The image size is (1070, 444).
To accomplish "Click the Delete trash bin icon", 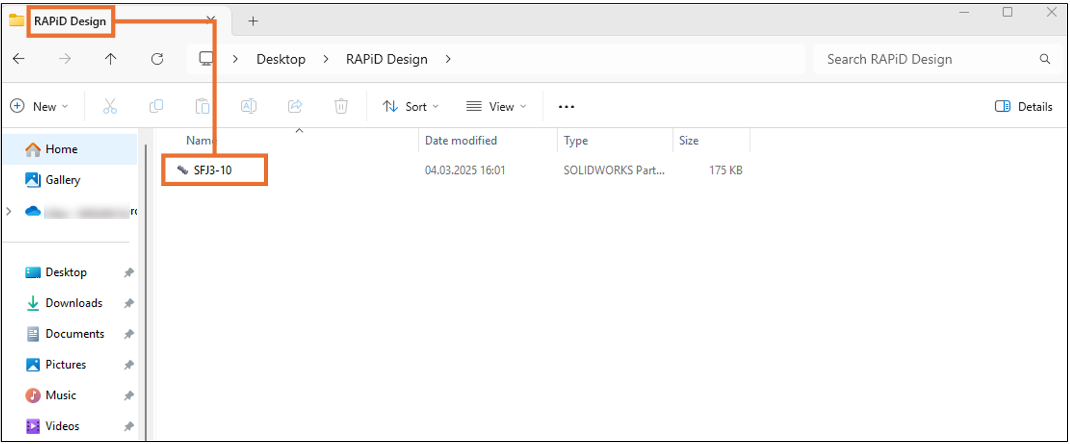I will point(341,106).
